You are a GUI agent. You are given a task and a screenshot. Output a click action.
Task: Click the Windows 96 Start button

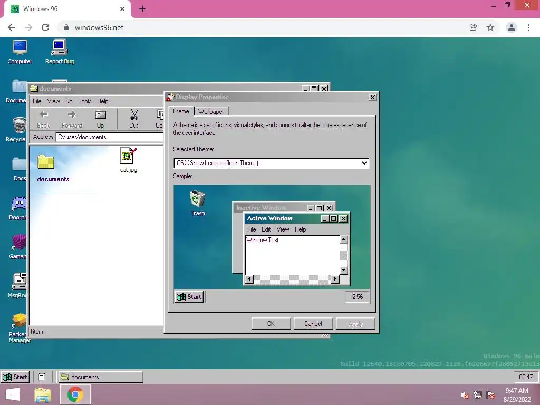coord(15,377)
